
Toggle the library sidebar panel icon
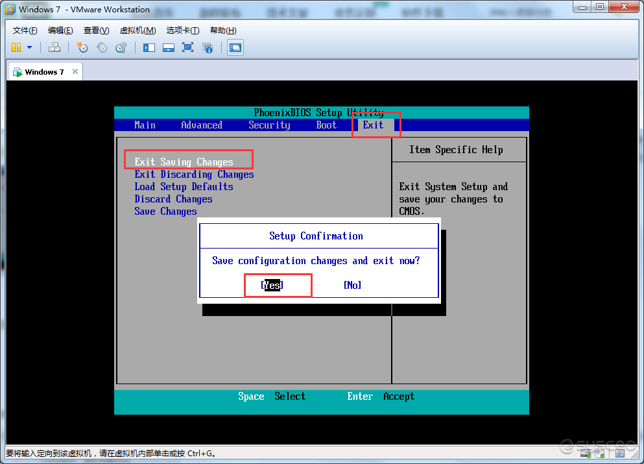(x=149, y=47)
